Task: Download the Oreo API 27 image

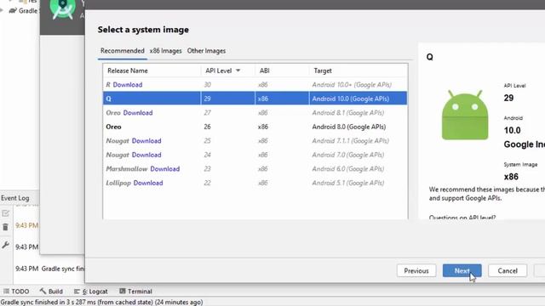Action: pyautogui.click(x=138, y=113)
